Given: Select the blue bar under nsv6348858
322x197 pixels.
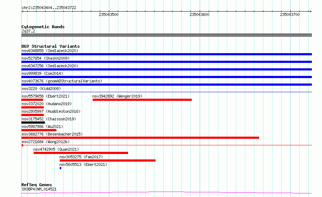Looking at the screenshot, I should [x=166, y=54].
